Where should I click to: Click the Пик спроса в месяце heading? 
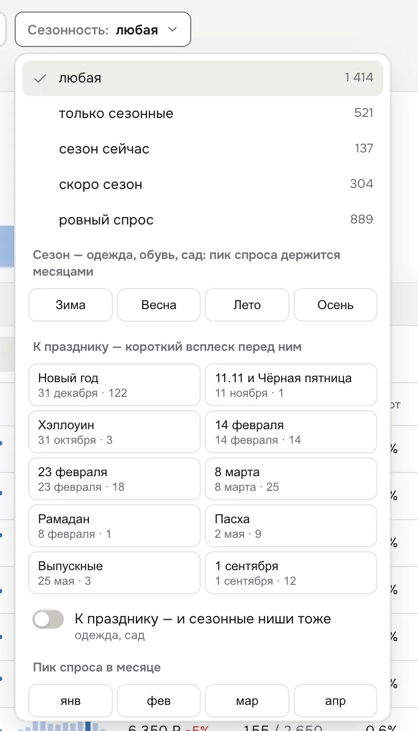97,667
